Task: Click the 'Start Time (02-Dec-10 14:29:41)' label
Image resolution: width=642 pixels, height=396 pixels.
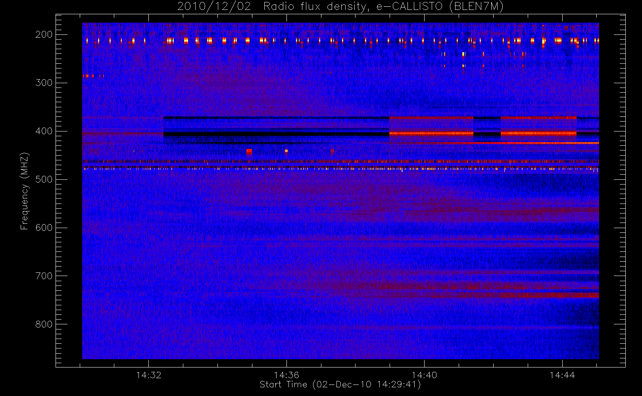Action: click(340, 385)
